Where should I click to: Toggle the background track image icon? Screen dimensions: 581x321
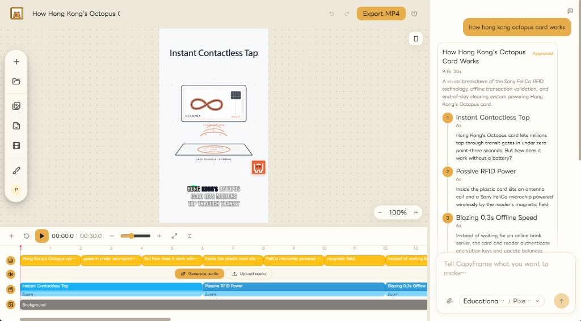click(x=11, y=305)
